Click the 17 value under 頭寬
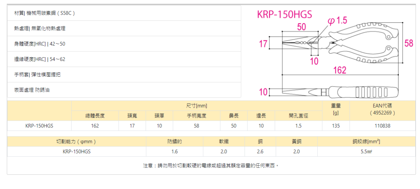 [132, 126]
